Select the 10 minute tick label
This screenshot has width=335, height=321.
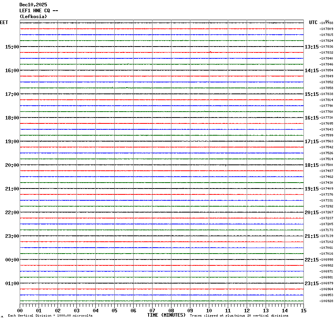tap(209, 311)
